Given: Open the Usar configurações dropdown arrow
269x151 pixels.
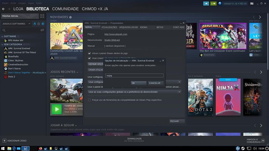Looking at the screenshot, I should [179, 82].
